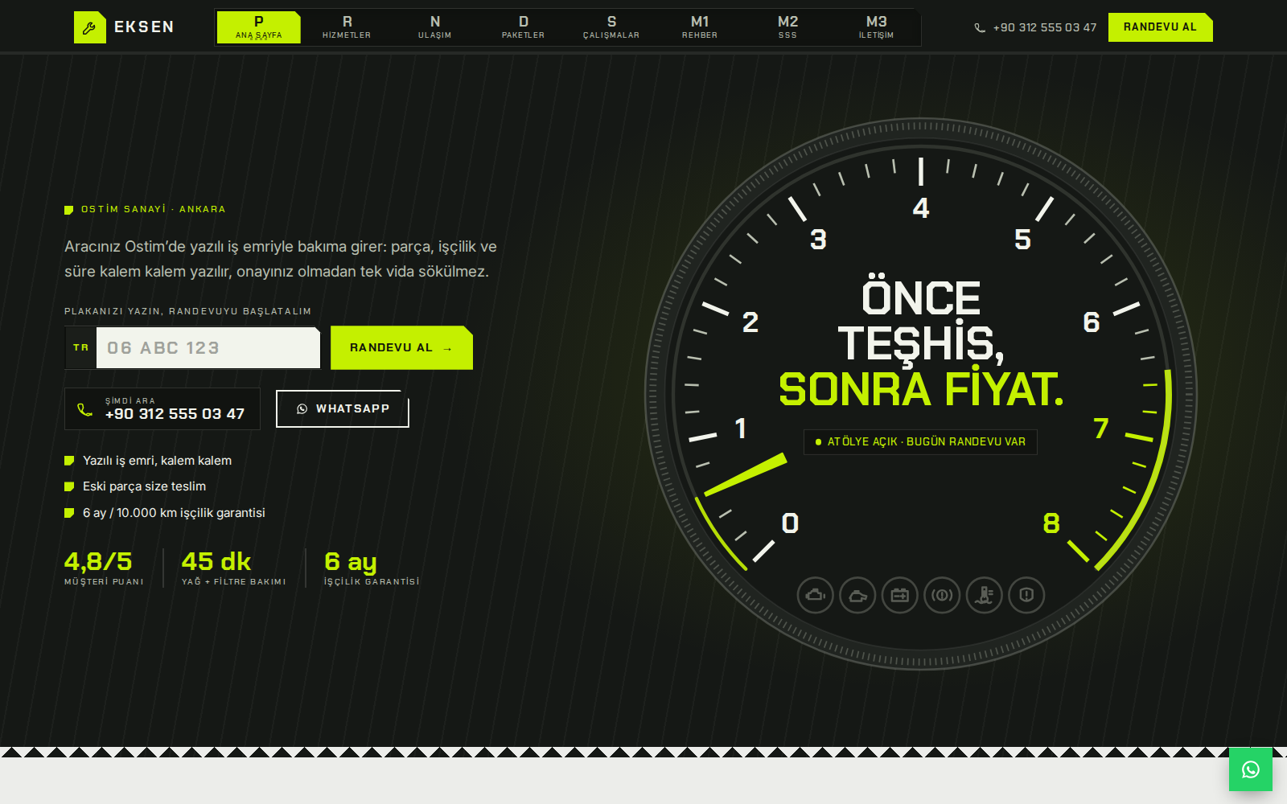
Task: Click the '4,8/5' customer rating stat
Action: tap(104, 568)
